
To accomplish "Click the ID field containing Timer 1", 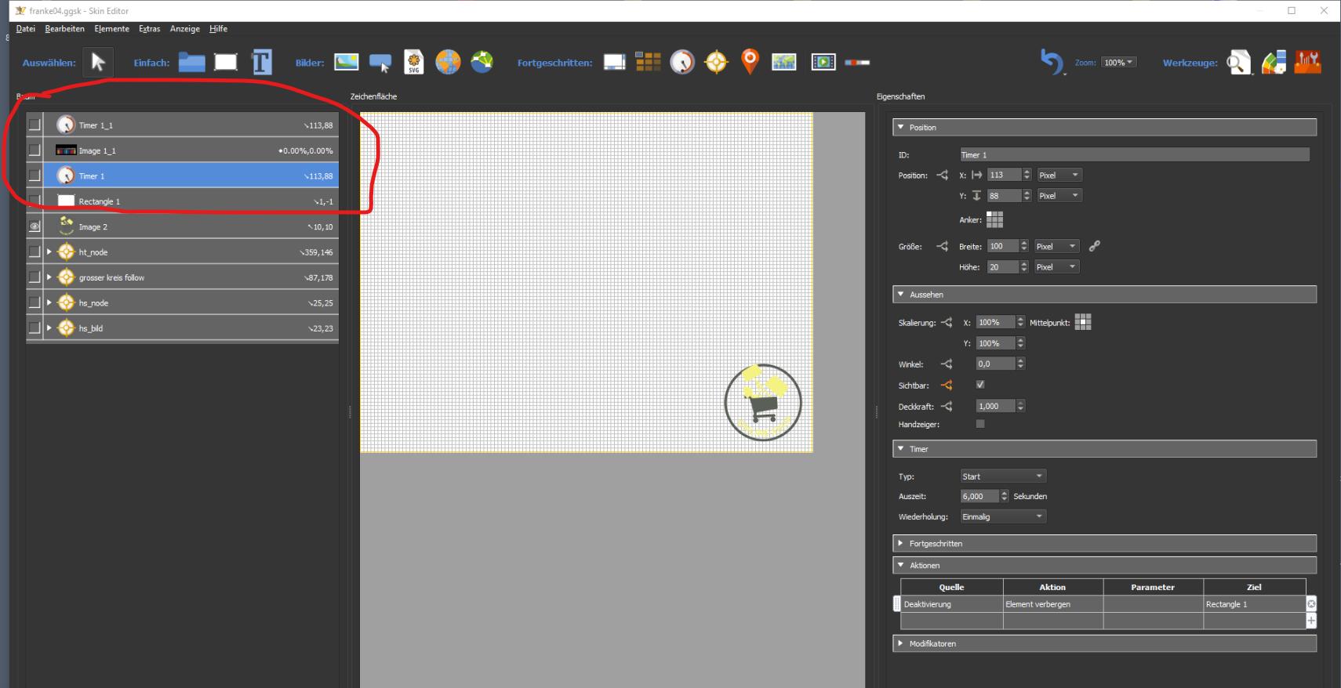I will 1135,155.
